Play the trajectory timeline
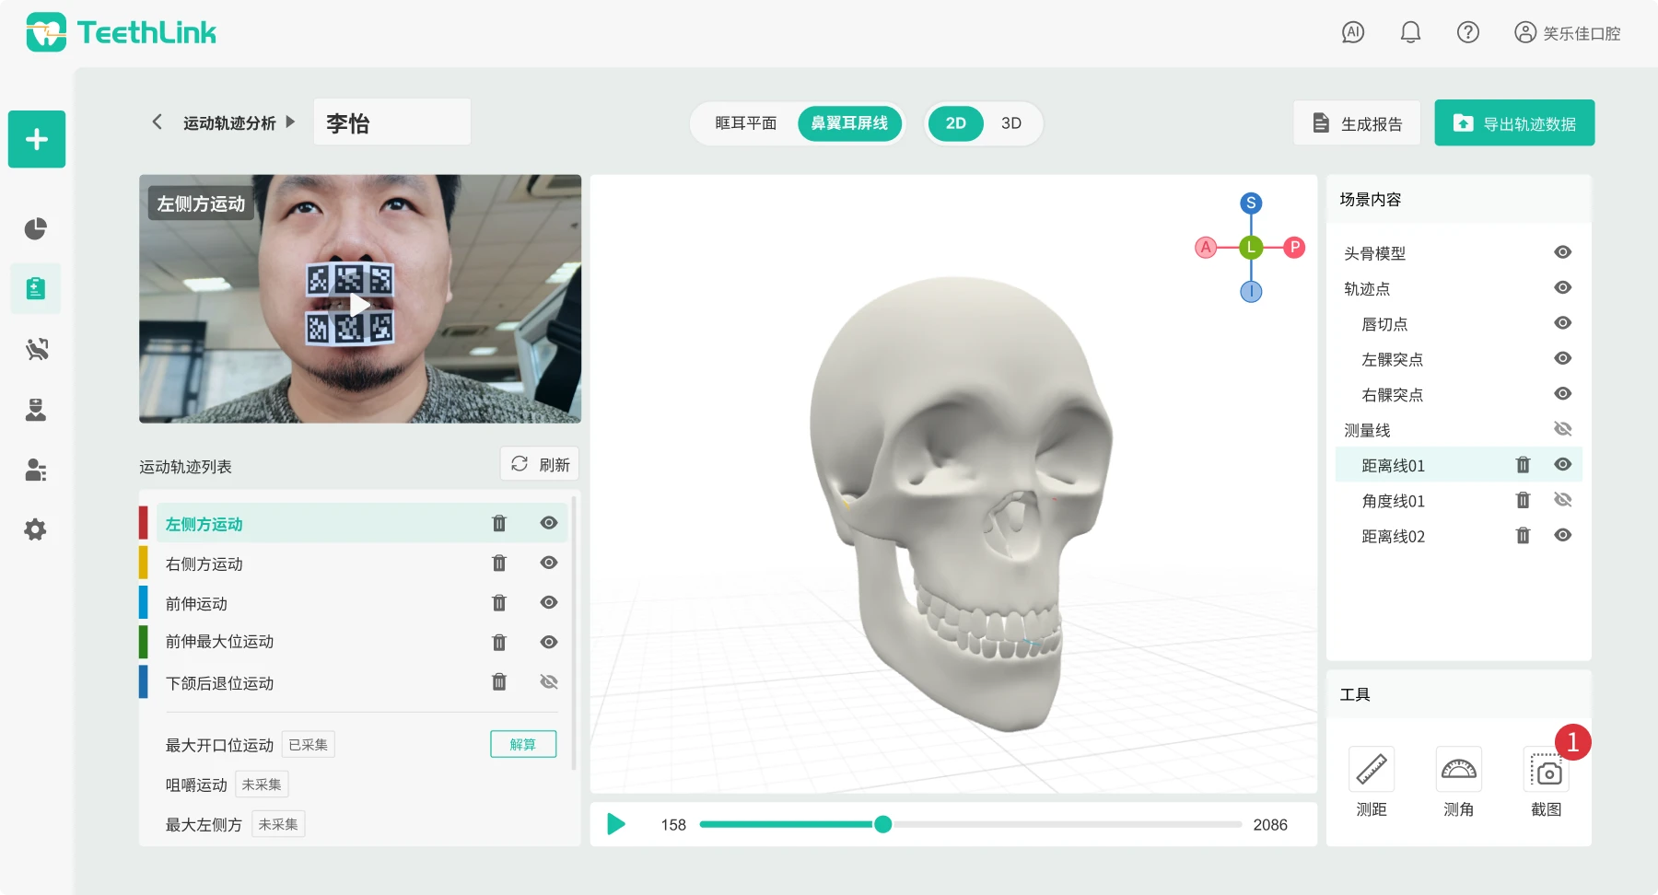The image size is (1658, 895). [616, 824]
